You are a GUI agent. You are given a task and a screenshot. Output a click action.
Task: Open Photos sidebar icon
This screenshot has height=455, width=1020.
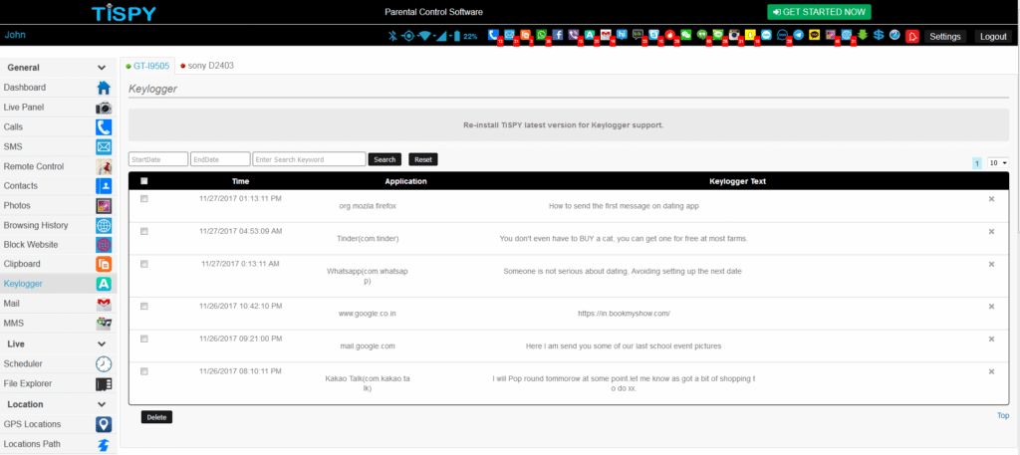click(x=104, y=205)
